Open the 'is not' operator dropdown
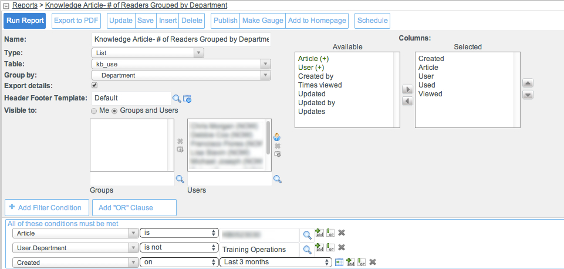This screenshot has width=564, height=269. click(179, 247)
